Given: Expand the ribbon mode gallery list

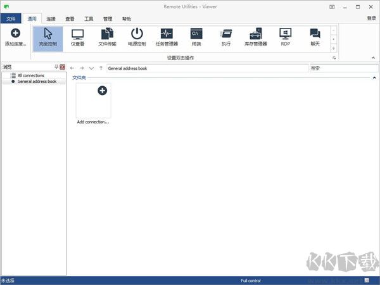Looking at the screenshot, I should (333, 47).
